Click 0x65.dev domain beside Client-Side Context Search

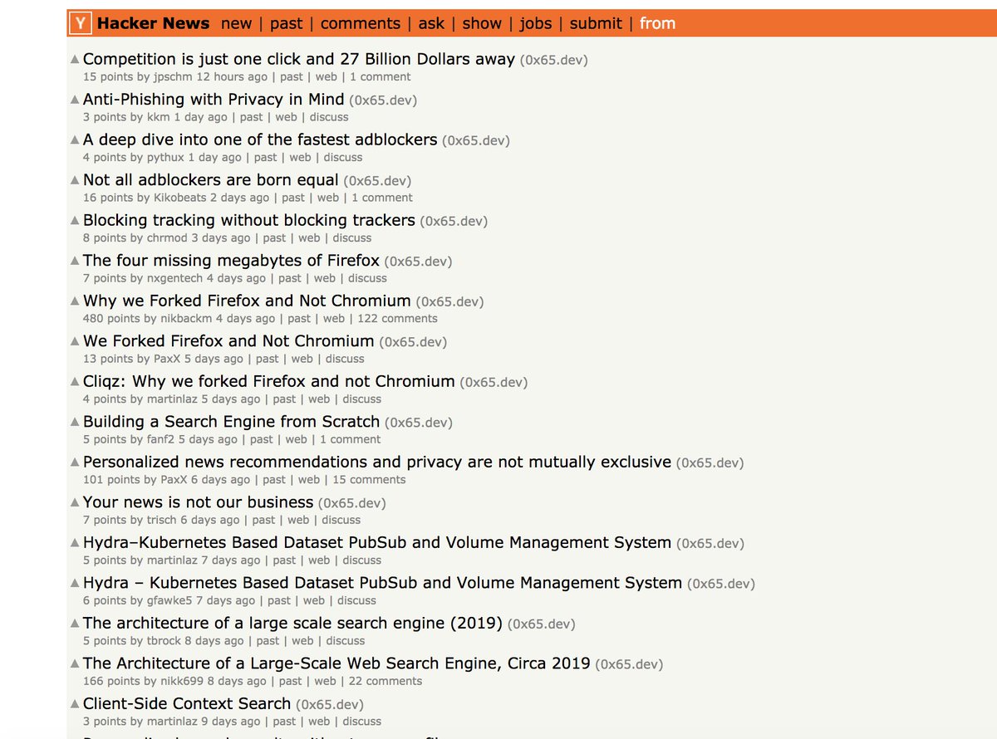coord(331,704)
